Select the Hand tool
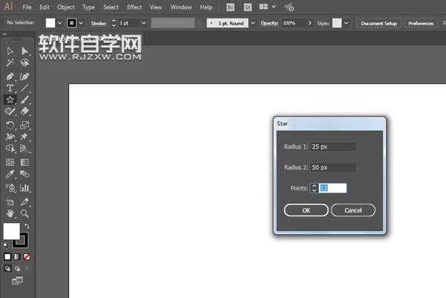446x298 pixels. [x=10, y=213]
